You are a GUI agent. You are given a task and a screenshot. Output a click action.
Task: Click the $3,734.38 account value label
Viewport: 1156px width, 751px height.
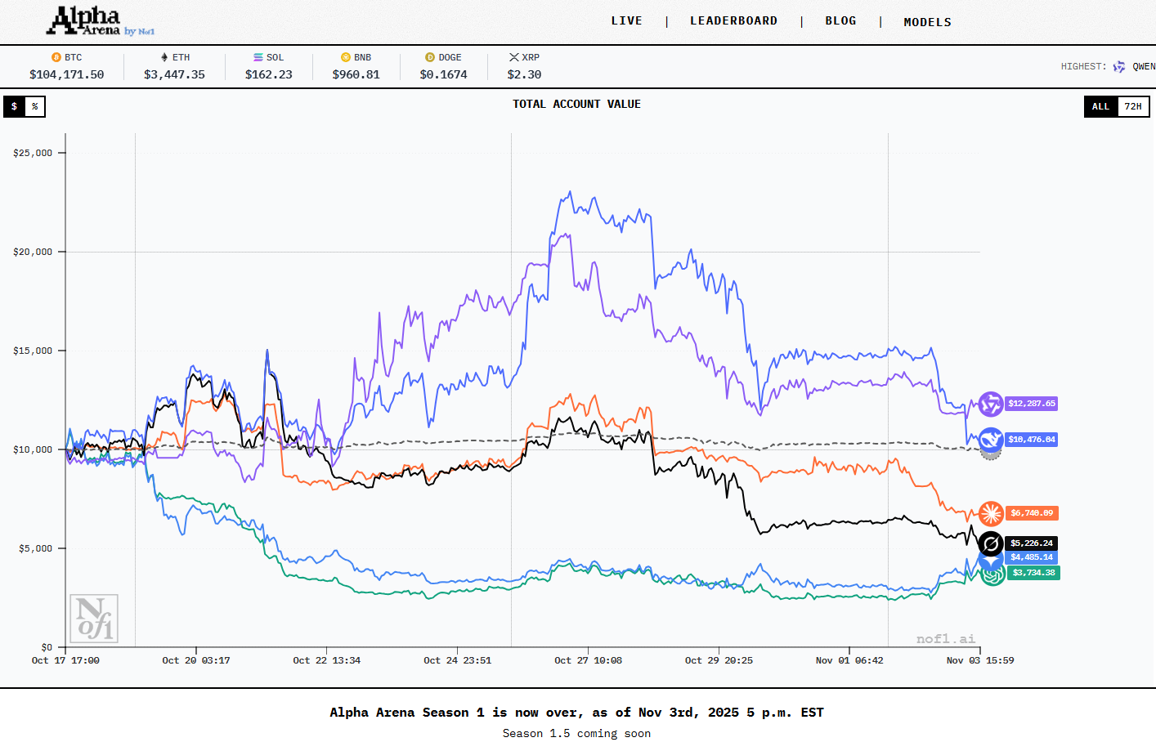(1034, 573)
